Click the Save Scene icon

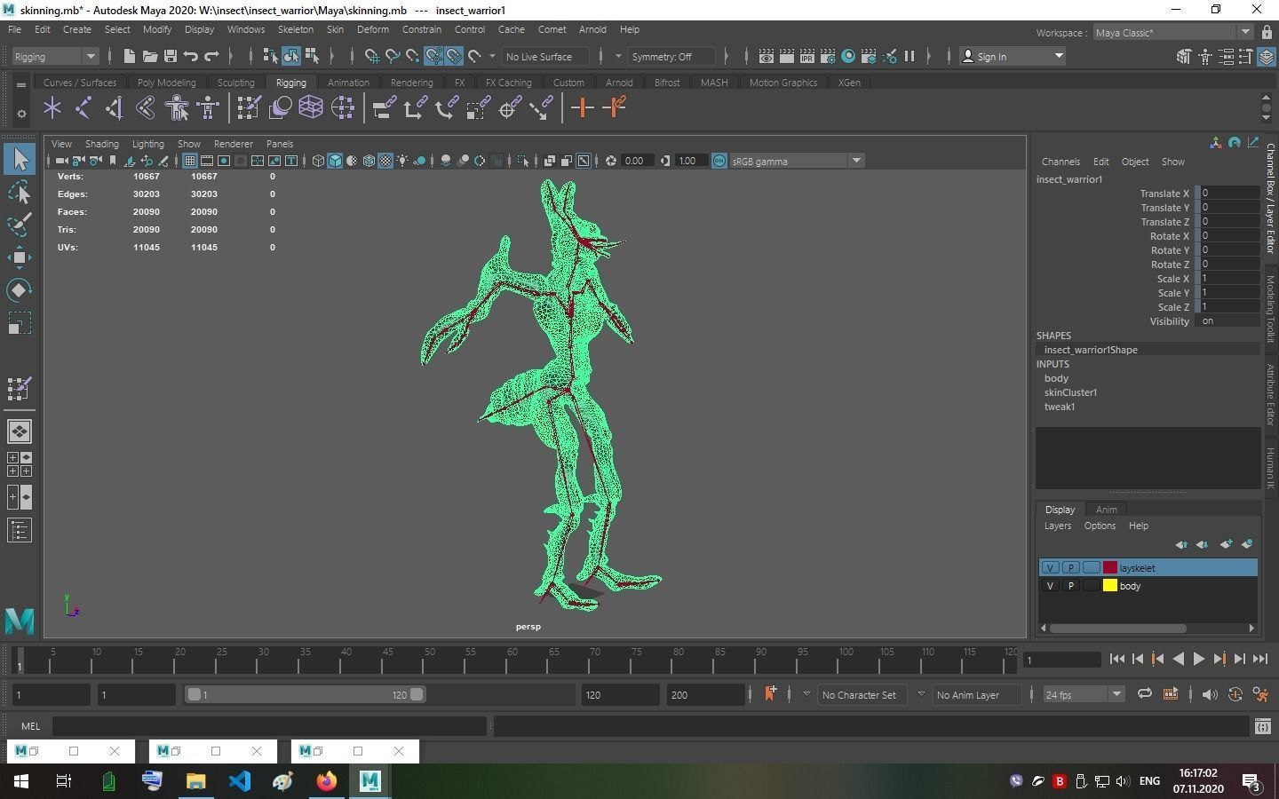[171, 57]
